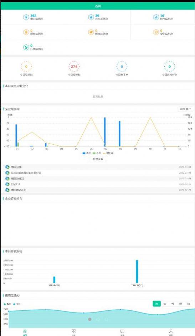Click the 新增企业 button below the chart
Image resolution: width=195 pixels, height=336 pixels.
[98, 159]
